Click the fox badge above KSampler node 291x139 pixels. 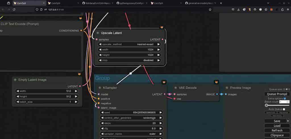pos(164,82)
